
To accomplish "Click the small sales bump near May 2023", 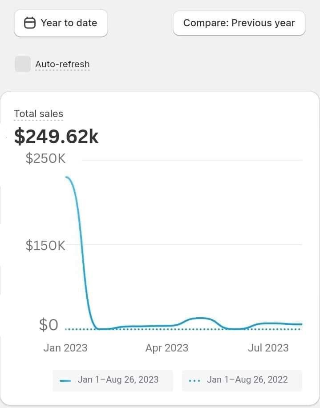I will point(201,318).
